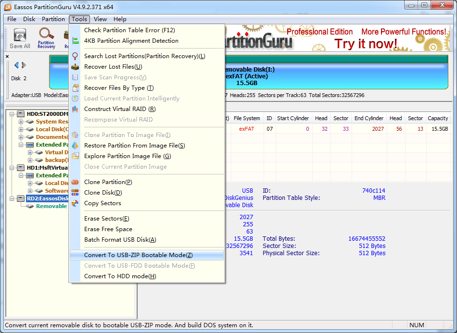
Task: Open the View menu
Action: tap(100, 19)
